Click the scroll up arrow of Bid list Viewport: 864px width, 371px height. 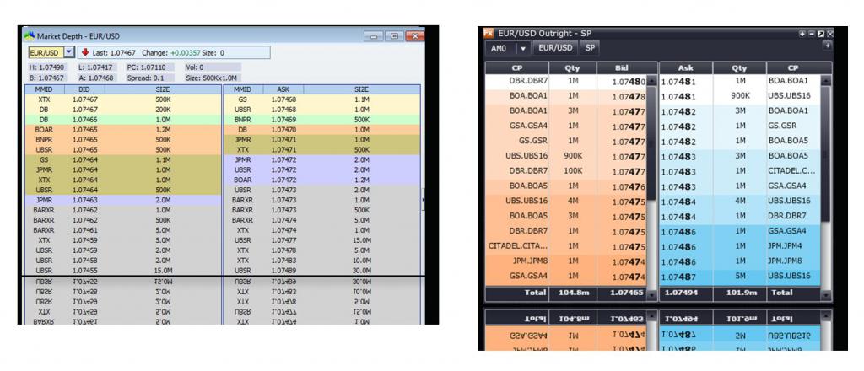(652, 81)
